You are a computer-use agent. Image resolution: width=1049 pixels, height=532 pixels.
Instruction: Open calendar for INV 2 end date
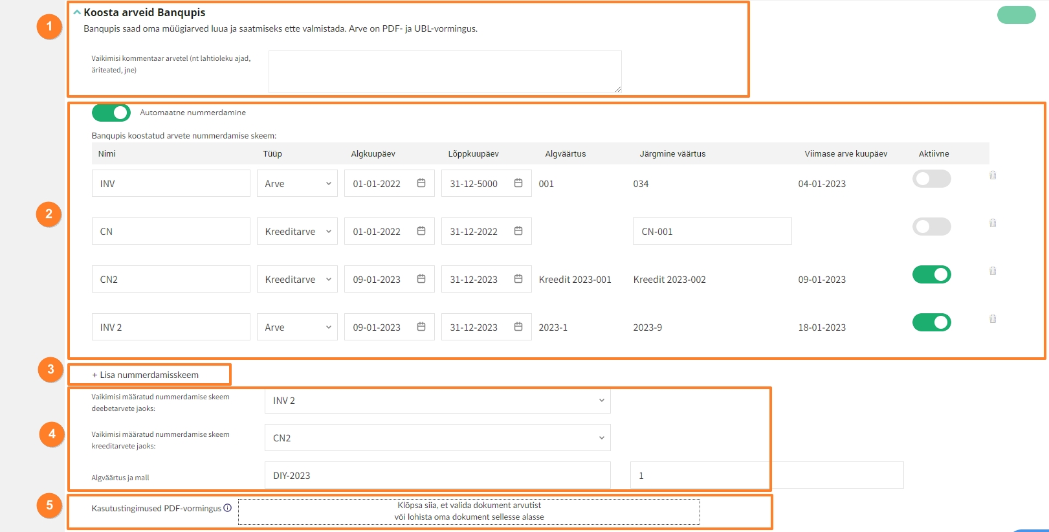pyautogui.click(x=518, y=327)
